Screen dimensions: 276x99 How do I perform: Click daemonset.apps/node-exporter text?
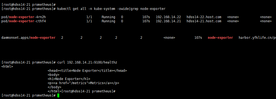pos(28,38)
